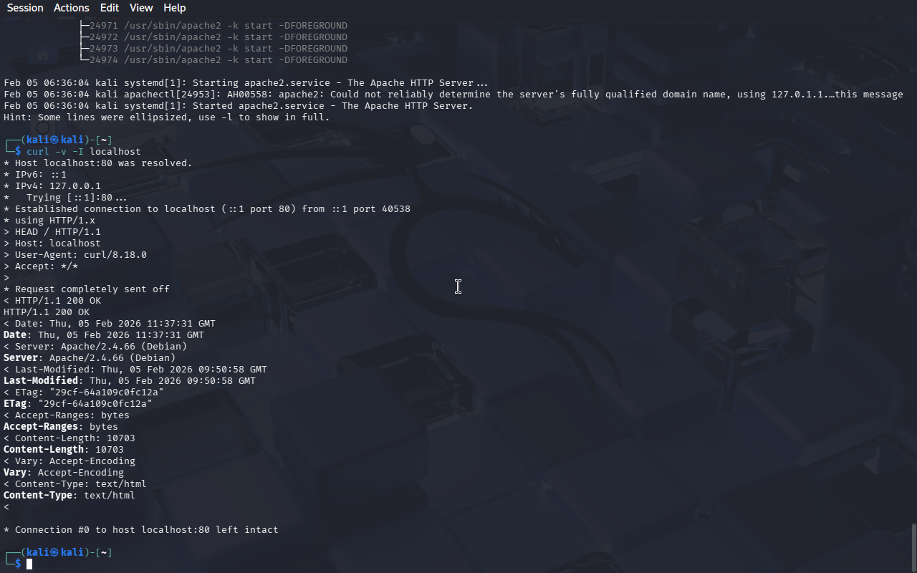The image size is (917, 573).
Task: Click the bold 'Content-Length' header line
Action: click(64, 450)
